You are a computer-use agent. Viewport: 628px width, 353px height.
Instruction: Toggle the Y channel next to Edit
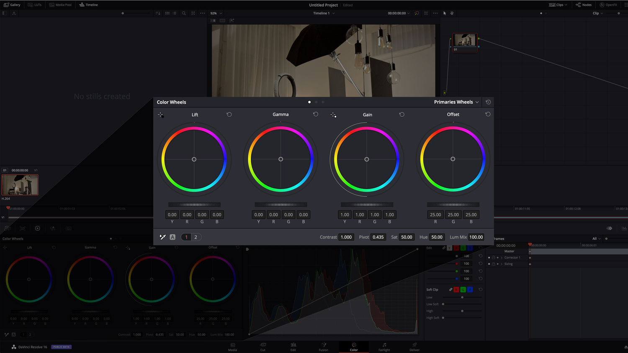click(450, 248)
